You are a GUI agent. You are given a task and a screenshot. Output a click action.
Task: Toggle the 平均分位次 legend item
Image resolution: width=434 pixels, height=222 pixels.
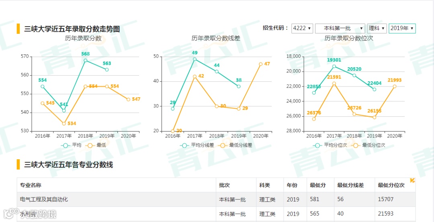330,145
